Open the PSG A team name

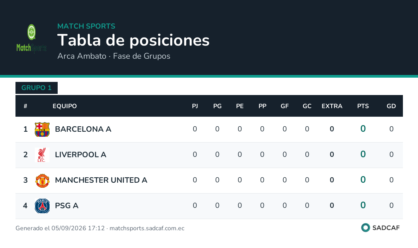tap(67, 206)
